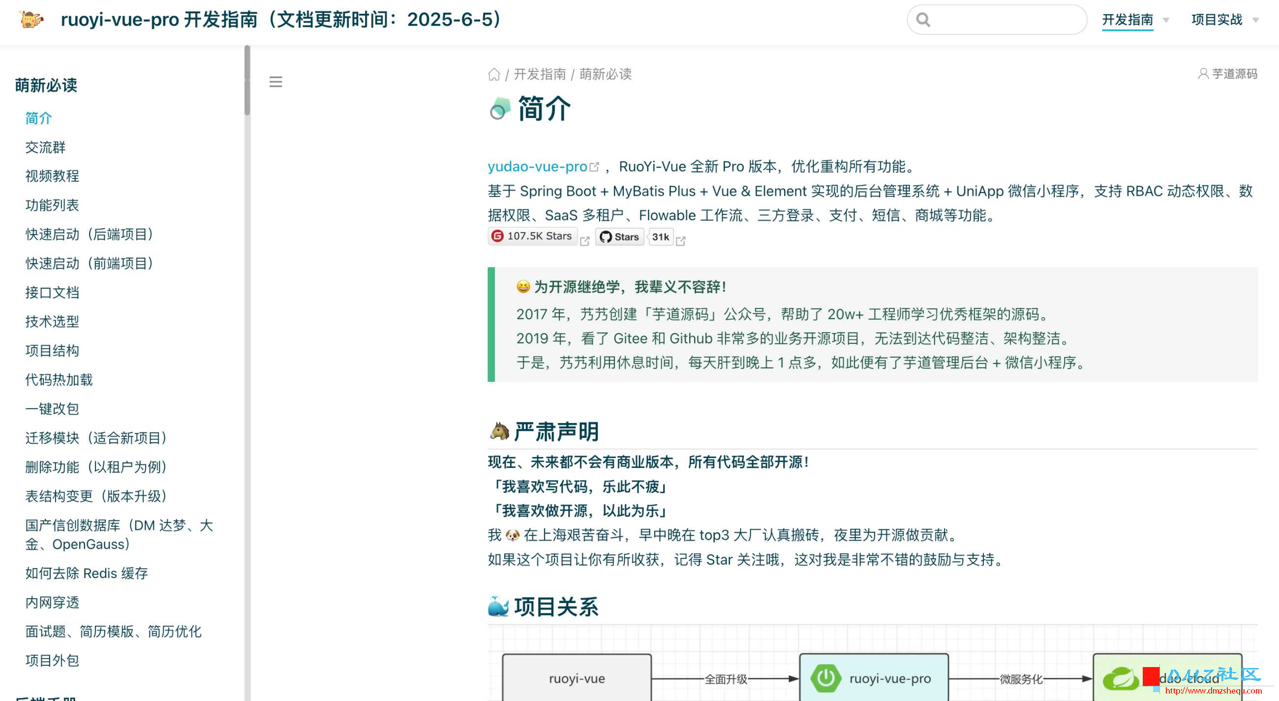The height and width of the screenshot is (701, 1279).
Task: Click the site logo mascot icon
Action: (31, 19)
